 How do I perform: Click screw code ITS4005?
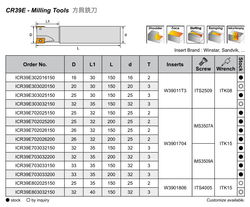tap(203, 188)
